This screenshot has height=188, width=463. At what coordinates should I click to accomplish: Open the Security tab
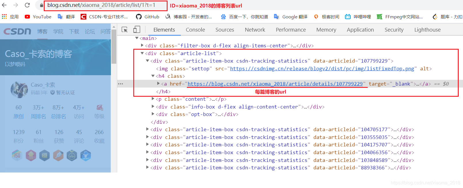pos(394,30)
